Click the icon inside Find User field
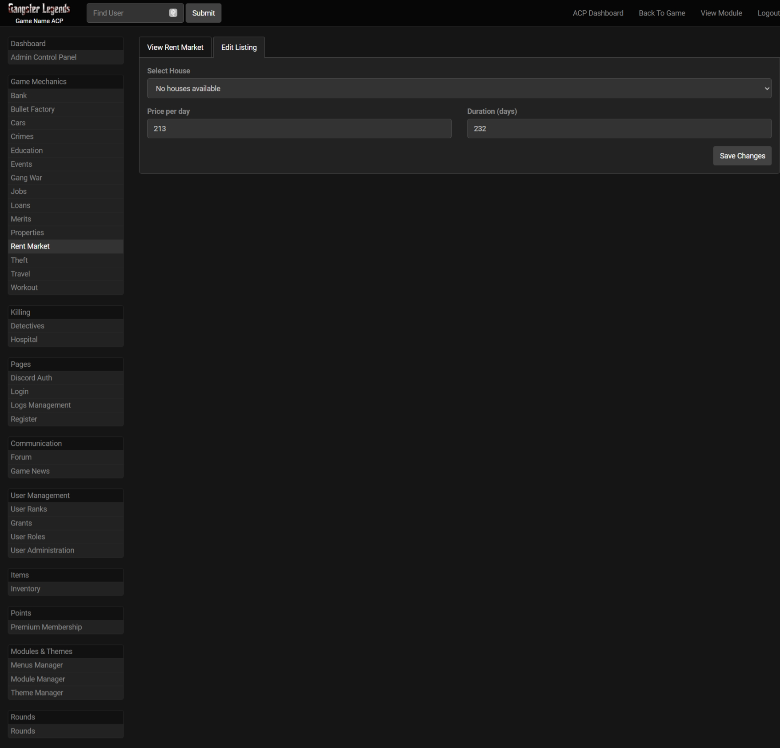The width and height of the screenshot is (780, 748). pos(173,13)
